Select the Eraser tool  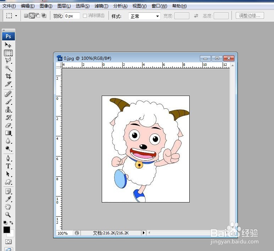(8, 125)
